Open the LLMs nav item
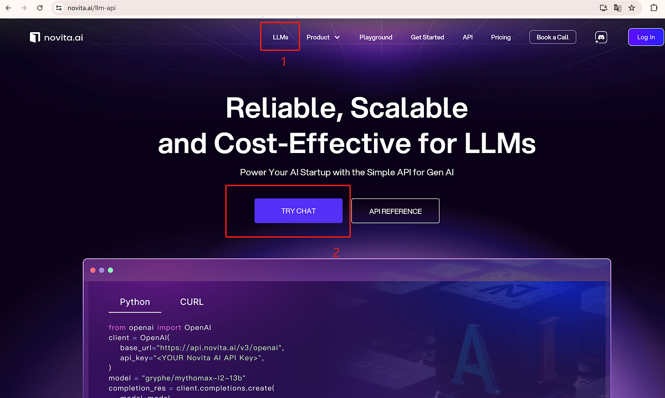 (280, 37)
